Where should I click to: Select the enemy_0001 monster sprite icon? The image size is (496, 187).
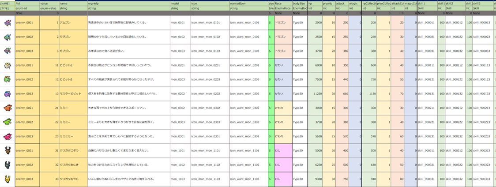click(x=8, y=23)
